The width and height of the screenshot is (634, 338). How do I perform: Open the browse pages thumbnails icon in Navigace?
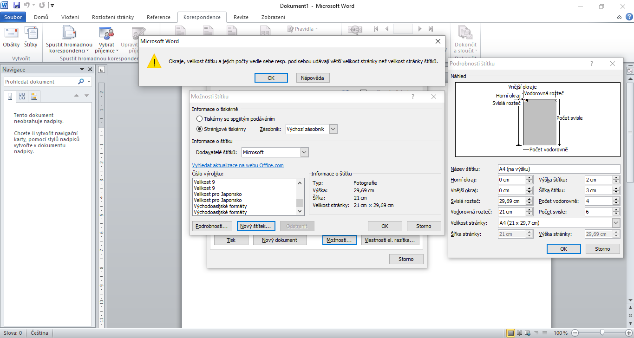tap(21, 96)
